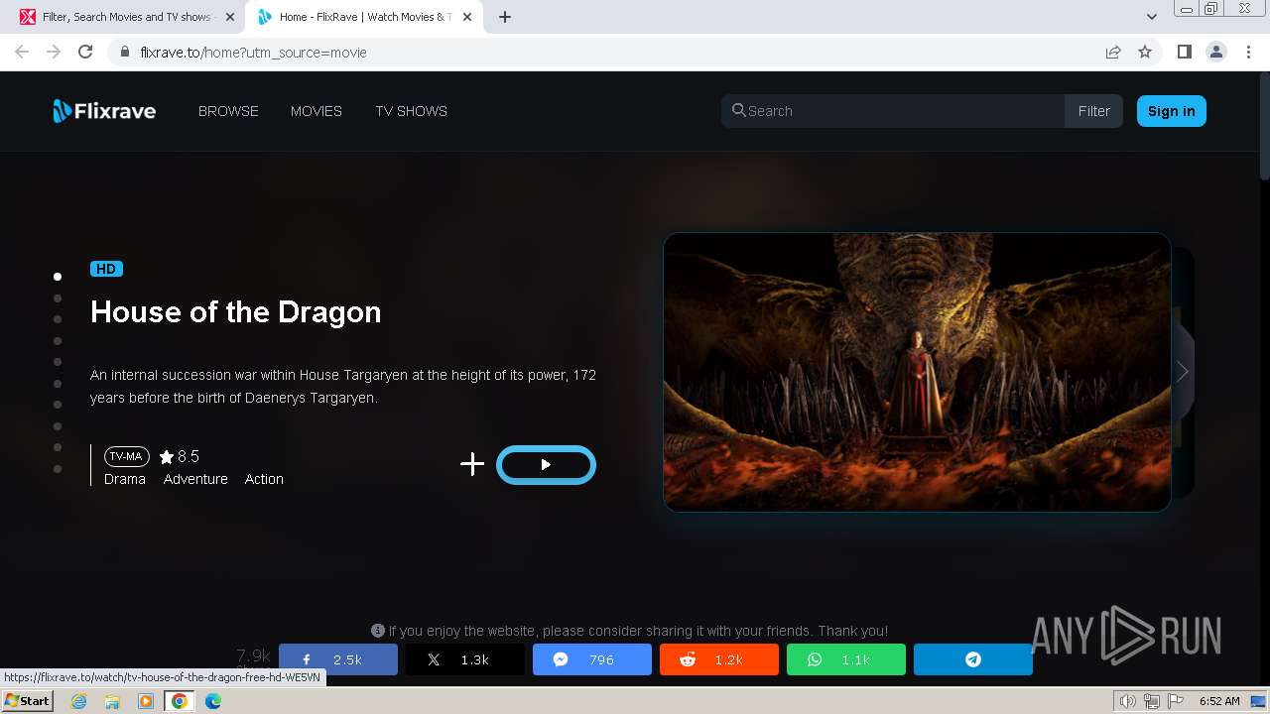
Task: Advance the carousel with the right chevron
Action: [1182, 372]
